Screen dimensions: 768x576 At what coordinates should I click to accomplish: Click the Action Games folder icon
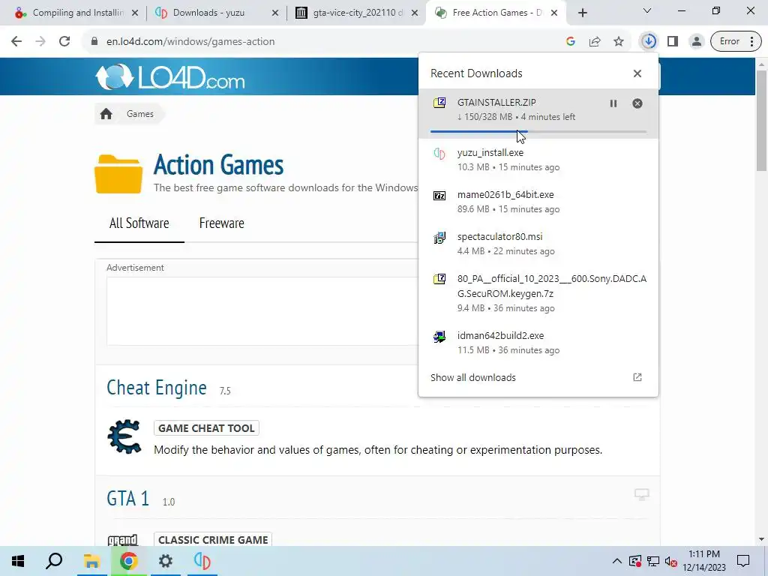[x=118, y=174]
